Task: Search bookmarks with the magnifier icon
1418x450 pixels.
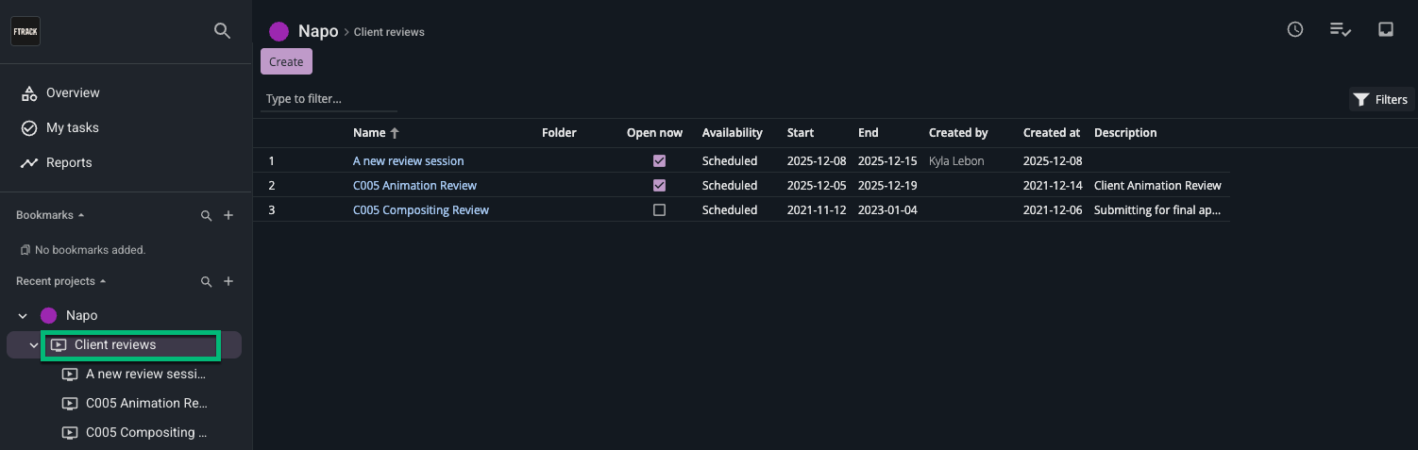Action: pyautogui.click(x=207, y=216)
